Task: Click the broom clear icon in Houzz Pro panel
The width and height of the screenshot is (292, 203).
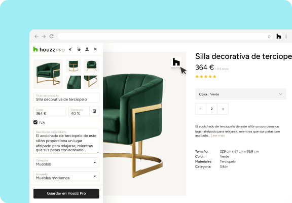Action: (x=70, y=49)
